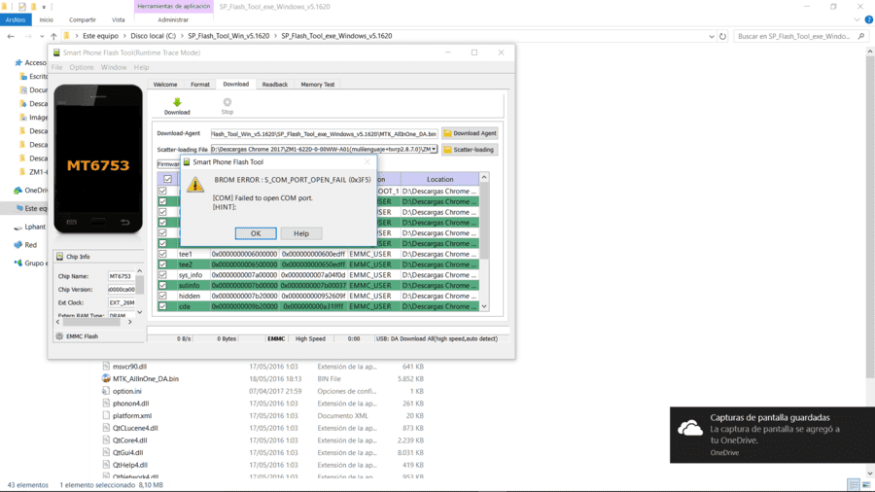Click the Recent locations dropdown arrow in Explorer
875x492 pixels.
tap(42, 36)
